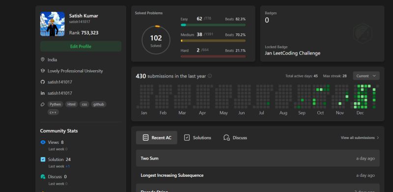The width and height of the screenshot is (393, 192).
Task: Click the Discuss chat bubbles icon in Community Stats
Action: tap(43, 176)
